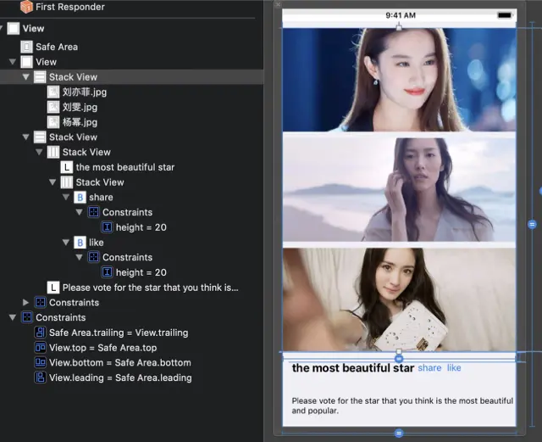Click the icon for View.top constraint
The height and width of the screenshot is (442, 542).
(x=40, y=348)
